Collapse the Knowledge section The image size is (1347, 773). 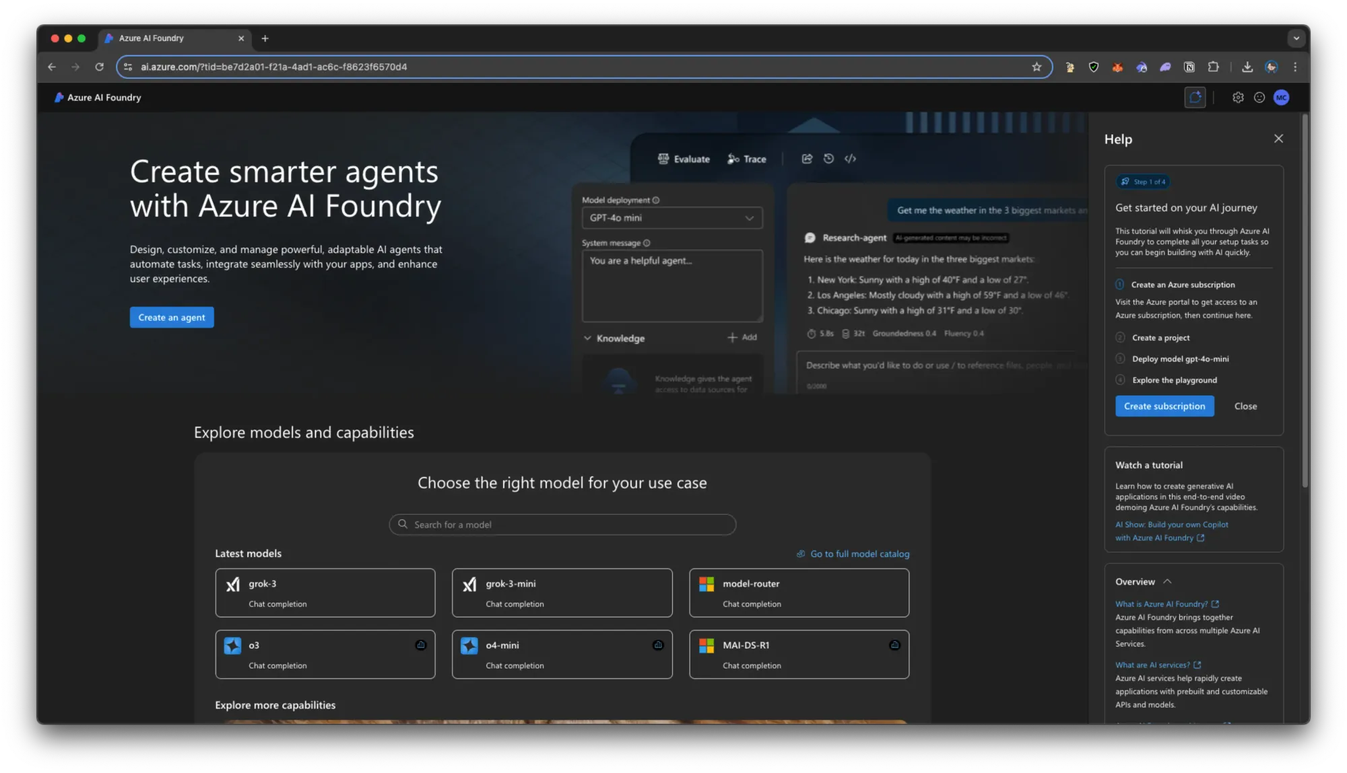[587, 338]
